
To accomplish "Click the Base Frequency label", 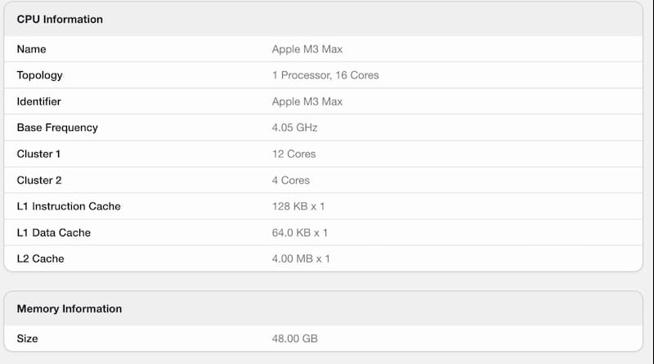I will click(x=57, y=128).
